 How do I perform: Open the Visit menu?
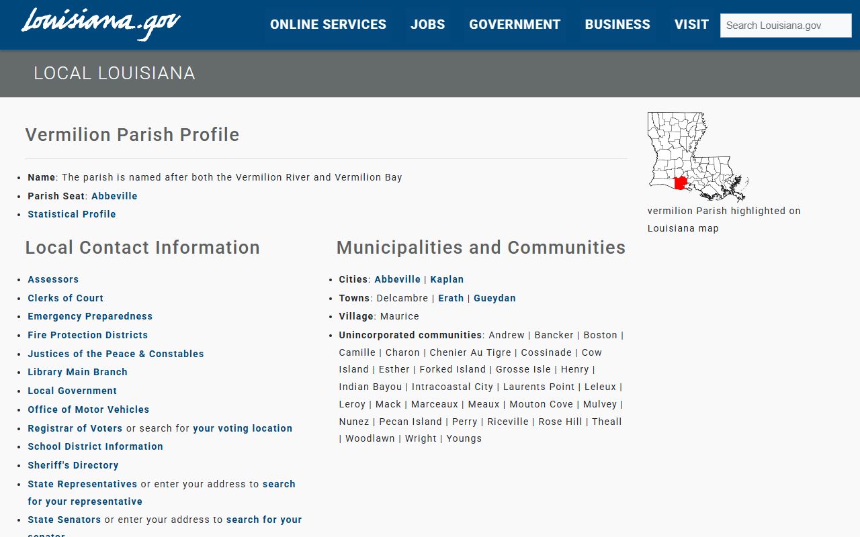[x=691, y=25]
